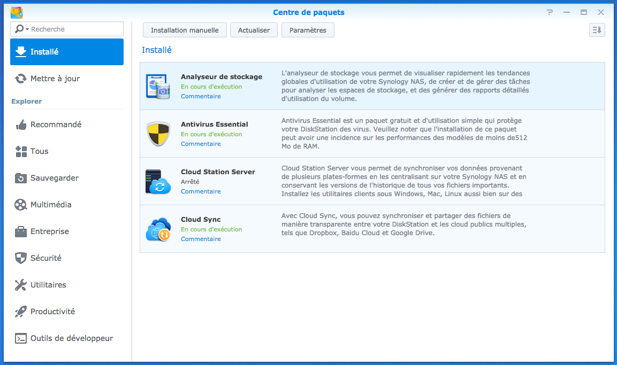Click the Recommandé thumbs-up icon
Image resolution: width=617 pixels, height=365 pixels.
point(21,125)
